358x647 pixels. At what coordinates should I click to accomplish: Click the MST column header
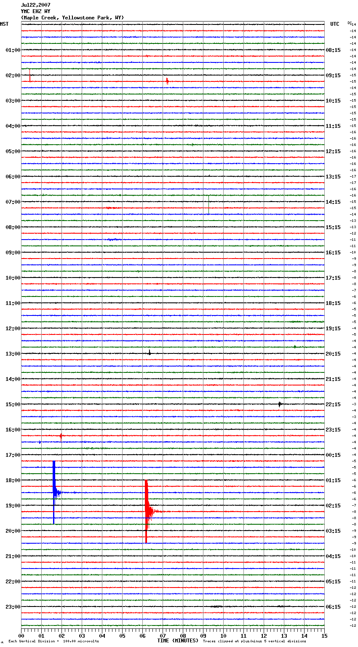(x=4, y=24)
